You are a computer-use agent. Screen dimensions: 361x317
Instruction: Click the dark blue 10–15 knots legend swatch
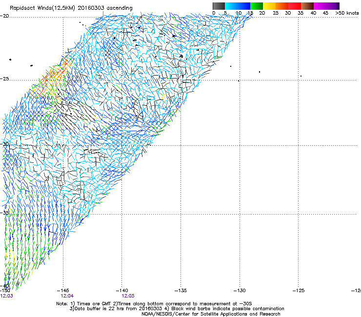coord(244,6)
